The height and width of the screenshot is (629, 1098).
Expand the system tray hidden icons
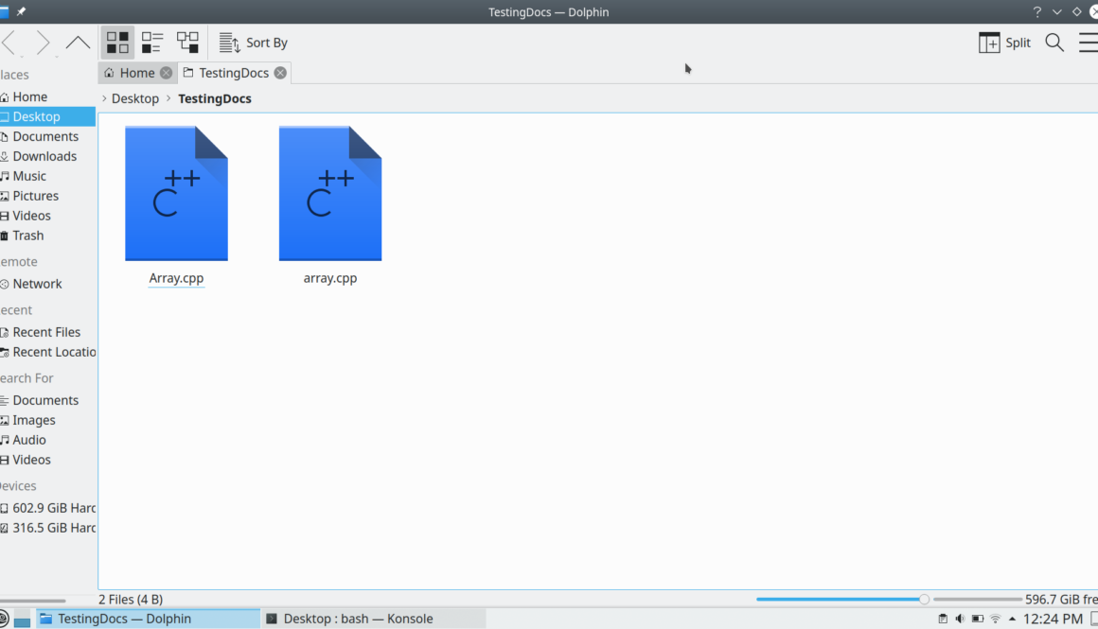pos(1012,618)
